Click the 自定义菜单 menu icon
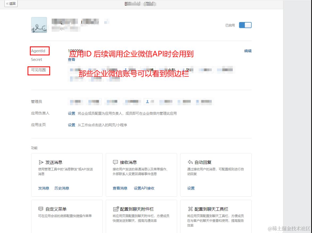The image size is (312, 233). tap(41, 209)
